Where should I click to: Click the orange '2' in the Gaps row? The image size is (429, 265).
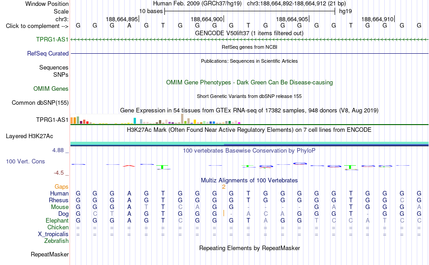click(x=224, y=187)
